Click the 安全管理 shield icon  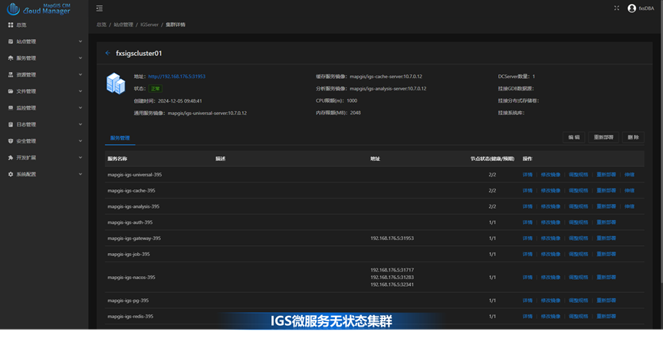(11, 141)
